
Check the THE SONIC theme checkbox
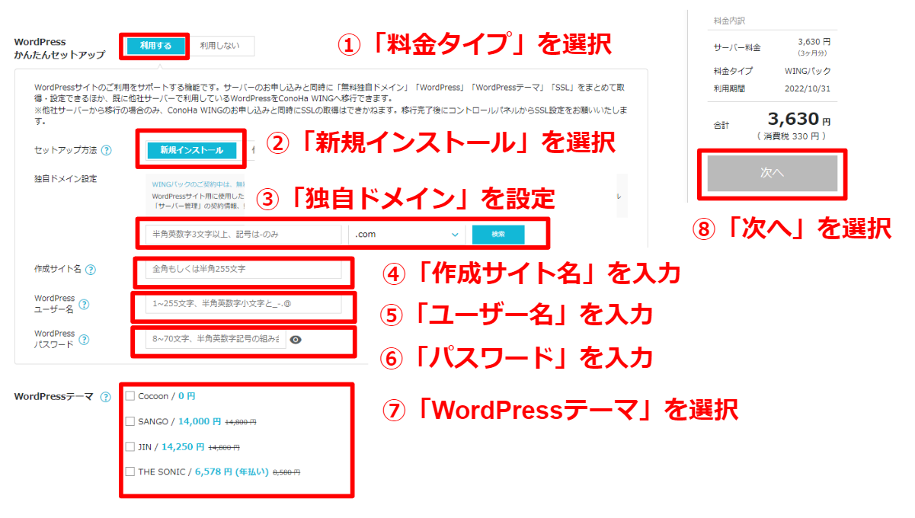click(x=130, y=472)
